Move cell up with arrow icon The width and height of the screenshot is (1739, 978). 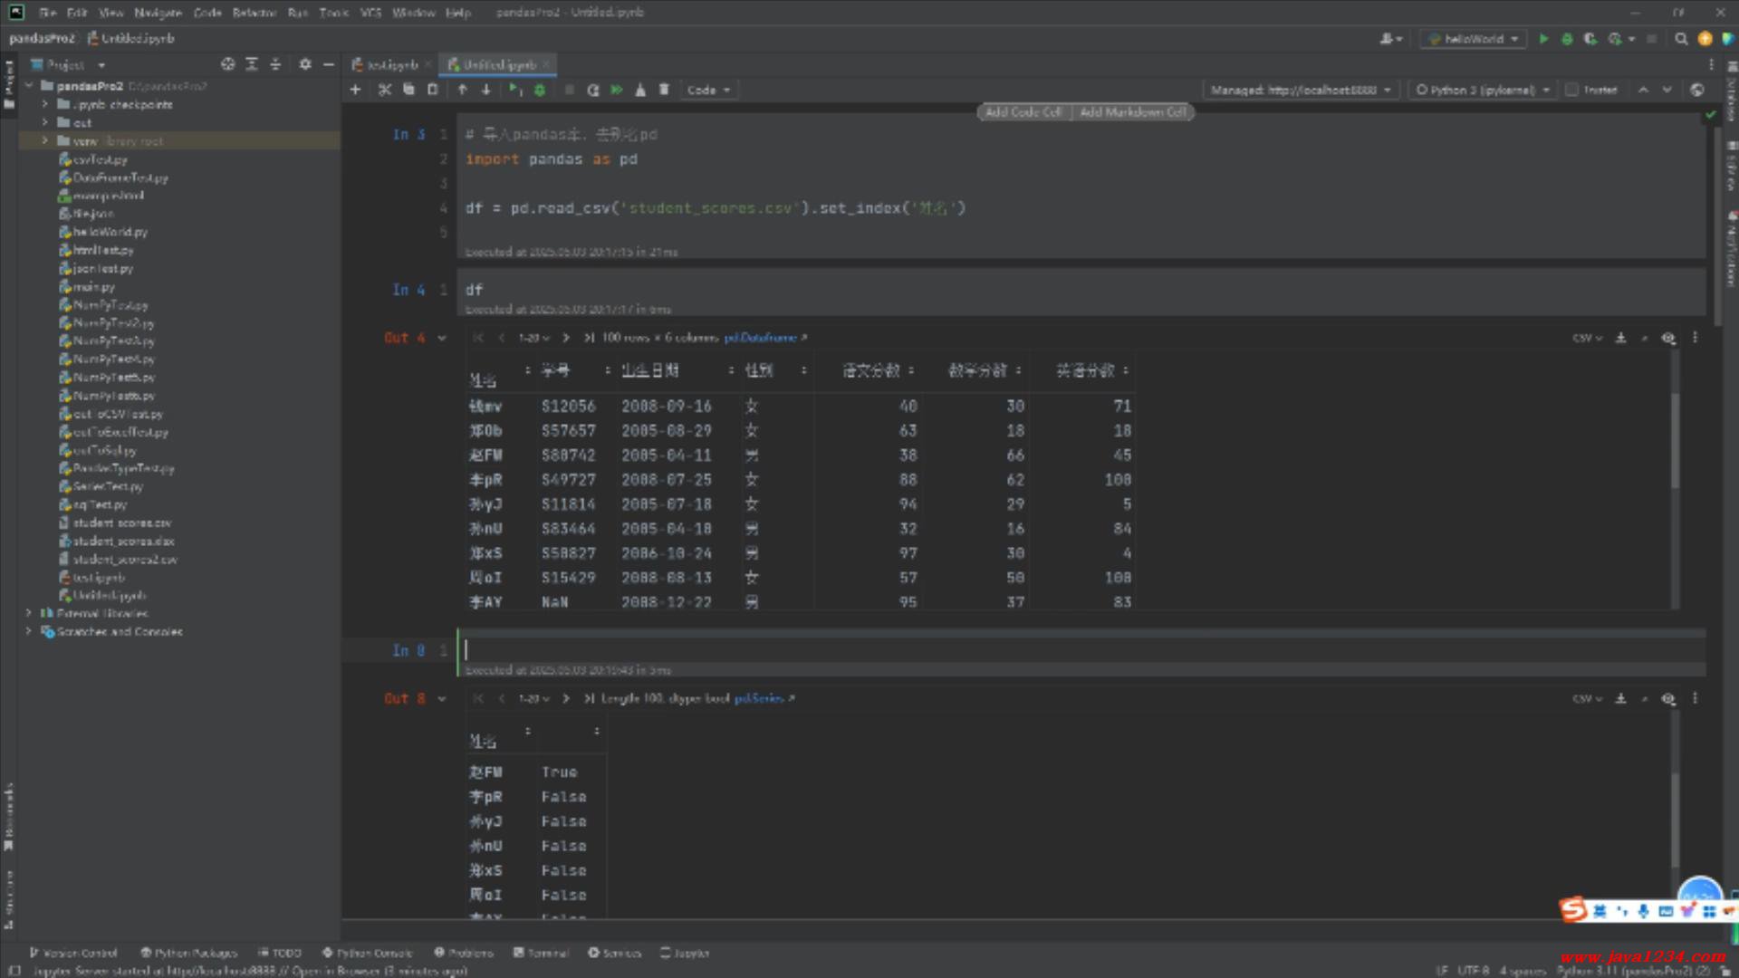tap(462, 90)
